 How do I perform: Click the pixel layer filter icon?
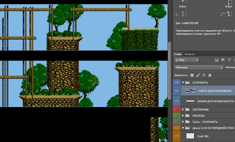[x=217, y=60]
